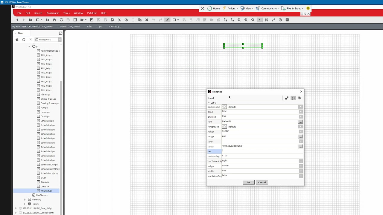Viewport: 383px width, 215px height.
Task: Open the folder dropdown in the toolbar
Action: 86,20
